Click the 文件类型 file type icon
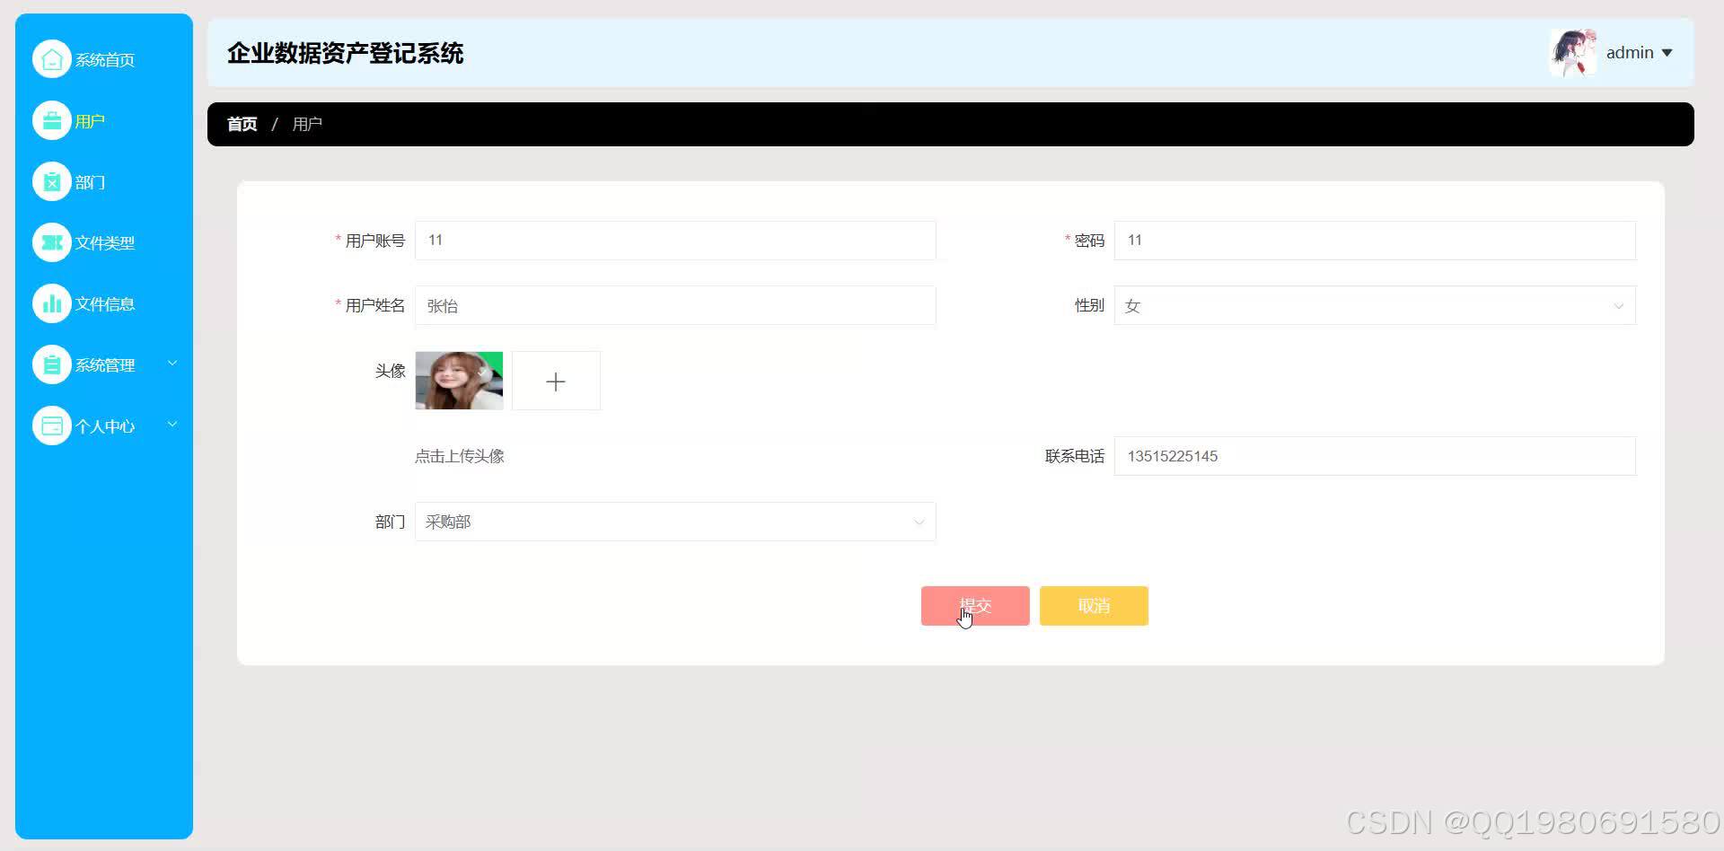1724x851 pixels. (x=51, y=241)
